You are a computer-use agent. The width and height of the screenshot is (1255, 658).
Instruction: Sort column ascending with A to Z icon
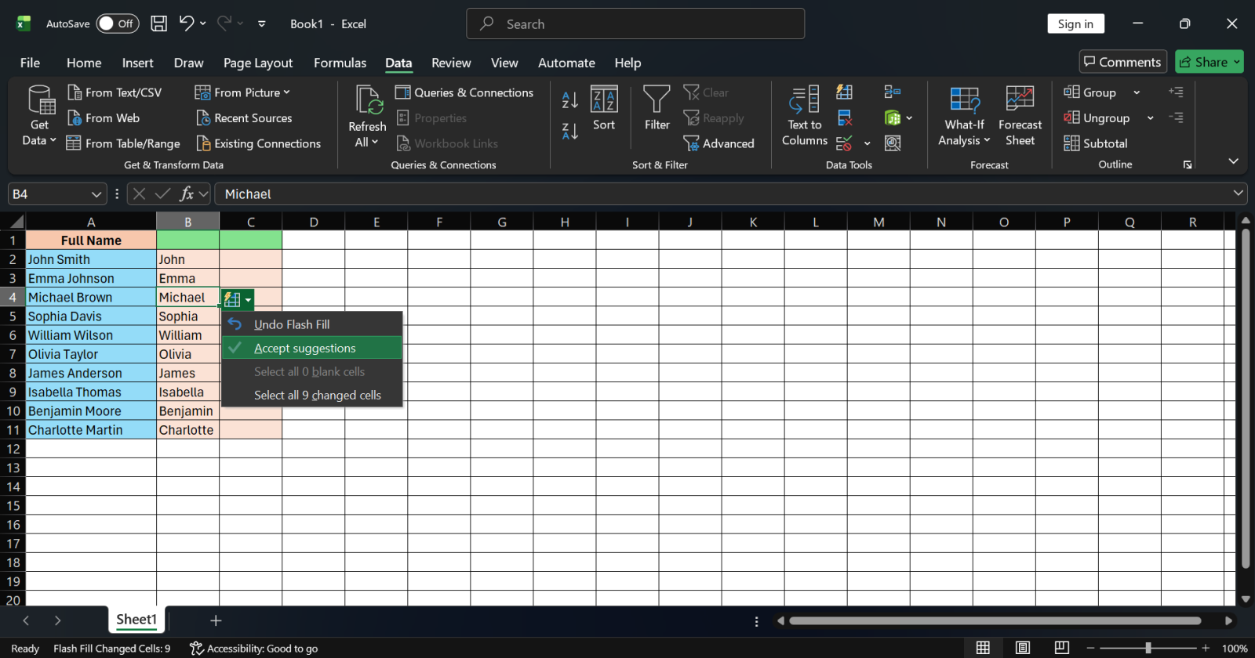pos(570,99)
